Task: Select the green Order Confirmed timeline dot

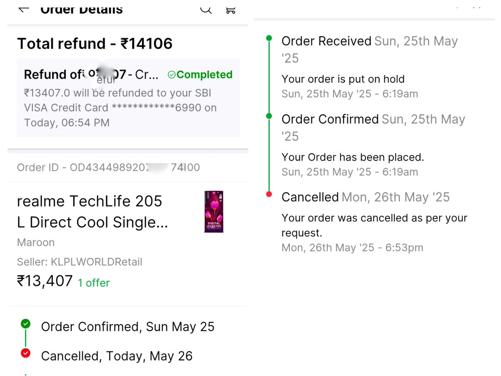Action: coord(269,116)
